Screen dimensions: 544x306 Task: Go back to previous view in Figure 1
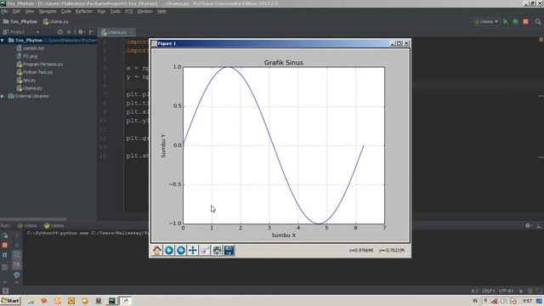(x=169, y=251)
